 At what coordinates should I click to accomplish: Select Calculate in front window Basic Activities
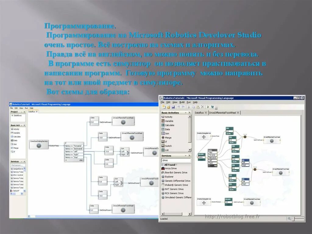click(168, 125)
